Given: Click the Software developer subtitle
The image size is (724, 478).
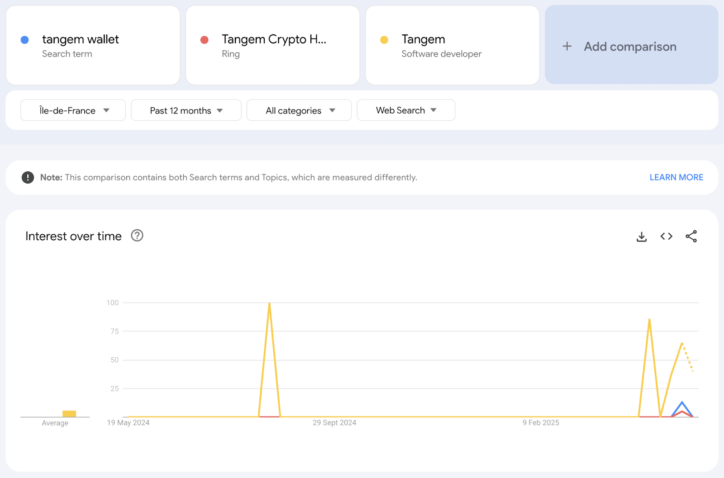Looking at the screenshot, I should [441, 54].
